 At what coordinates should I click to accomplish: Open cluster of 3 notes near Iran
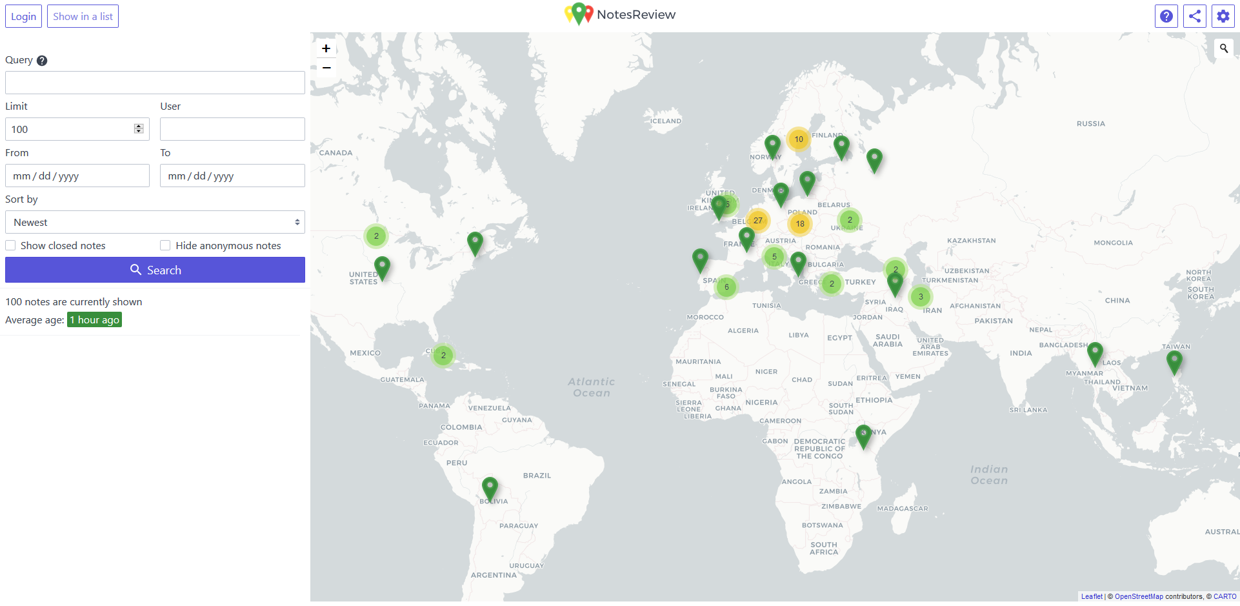pos(921,297)
